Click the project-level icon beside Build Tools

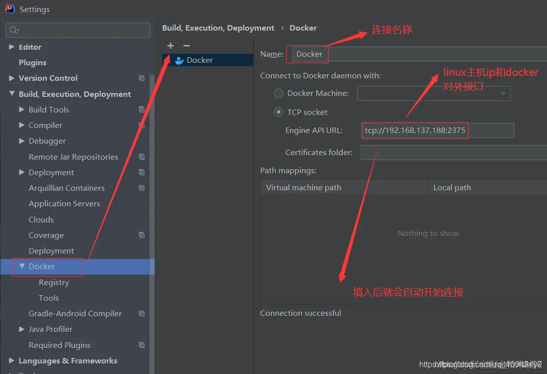pyautogui.click(x=141, y=109)
